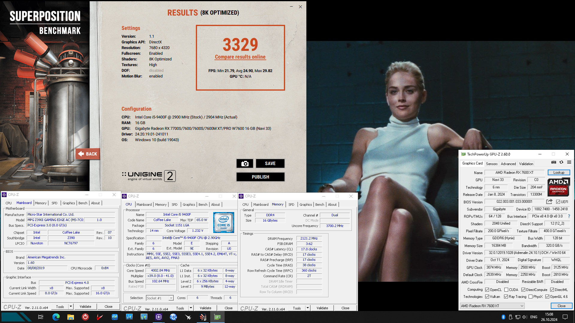The image size is (575, 323).
Task: Click the blue glasses chart taskbar icon
Action: (115, 317)
